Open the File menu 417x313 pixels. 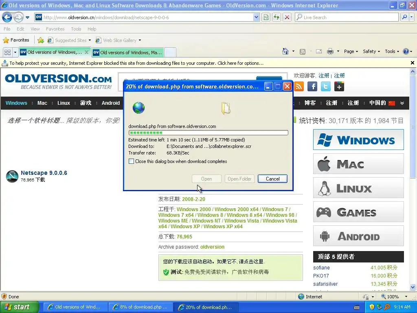(x=7, y=29)
